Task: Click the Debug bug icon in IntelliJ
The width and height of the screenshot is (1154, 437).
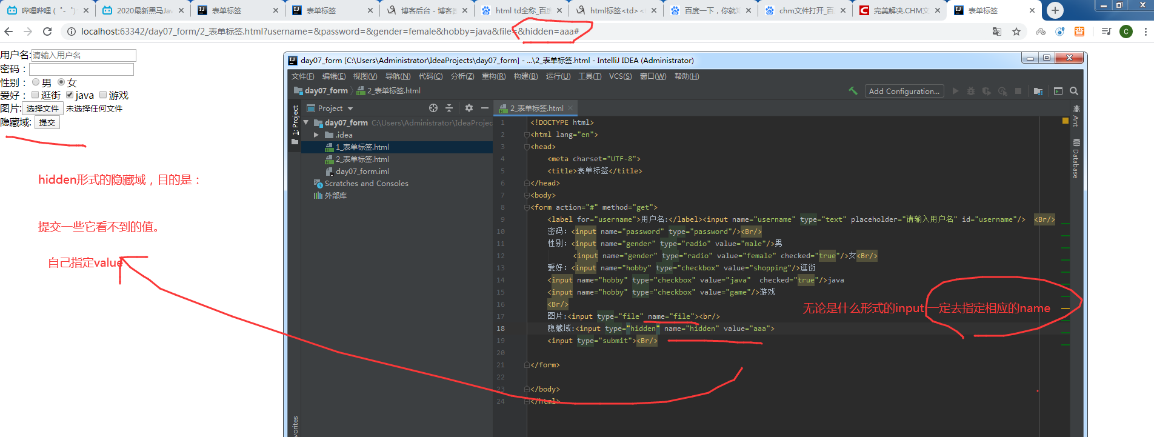Action: point(971,91)
